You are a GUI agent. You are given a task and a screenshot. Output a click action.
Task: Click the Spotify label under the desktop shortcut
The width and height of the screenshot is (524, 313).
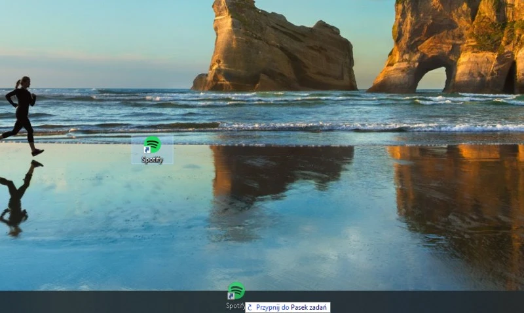152,159
